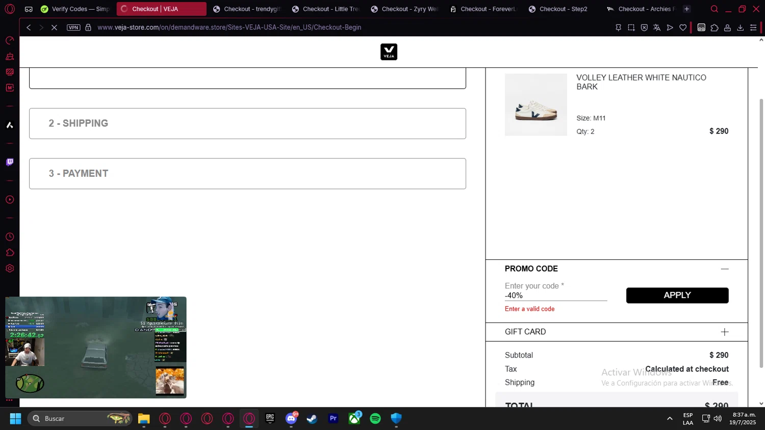Open Discord from the taskbar
The image size is (765, 430).
pos(291,419)
